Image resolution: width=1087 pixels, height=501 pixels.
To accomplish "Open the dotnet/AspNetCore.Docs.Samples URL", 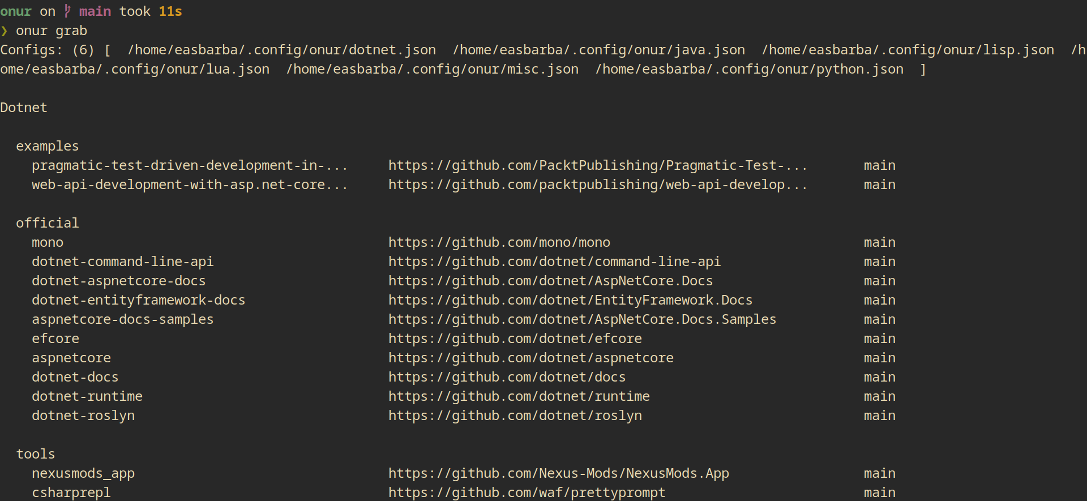I will coord(583,319).
